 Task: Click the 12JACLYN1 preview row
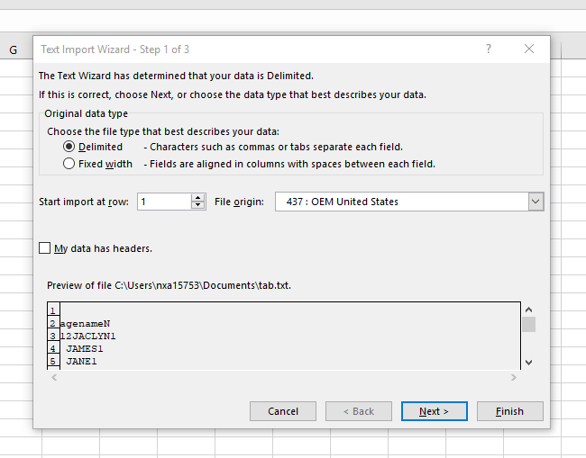click(88, 336)
